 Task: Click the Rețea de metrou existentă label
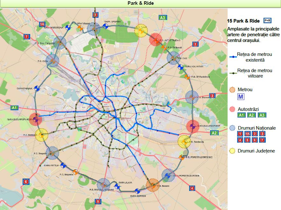(x=255, y=57)
